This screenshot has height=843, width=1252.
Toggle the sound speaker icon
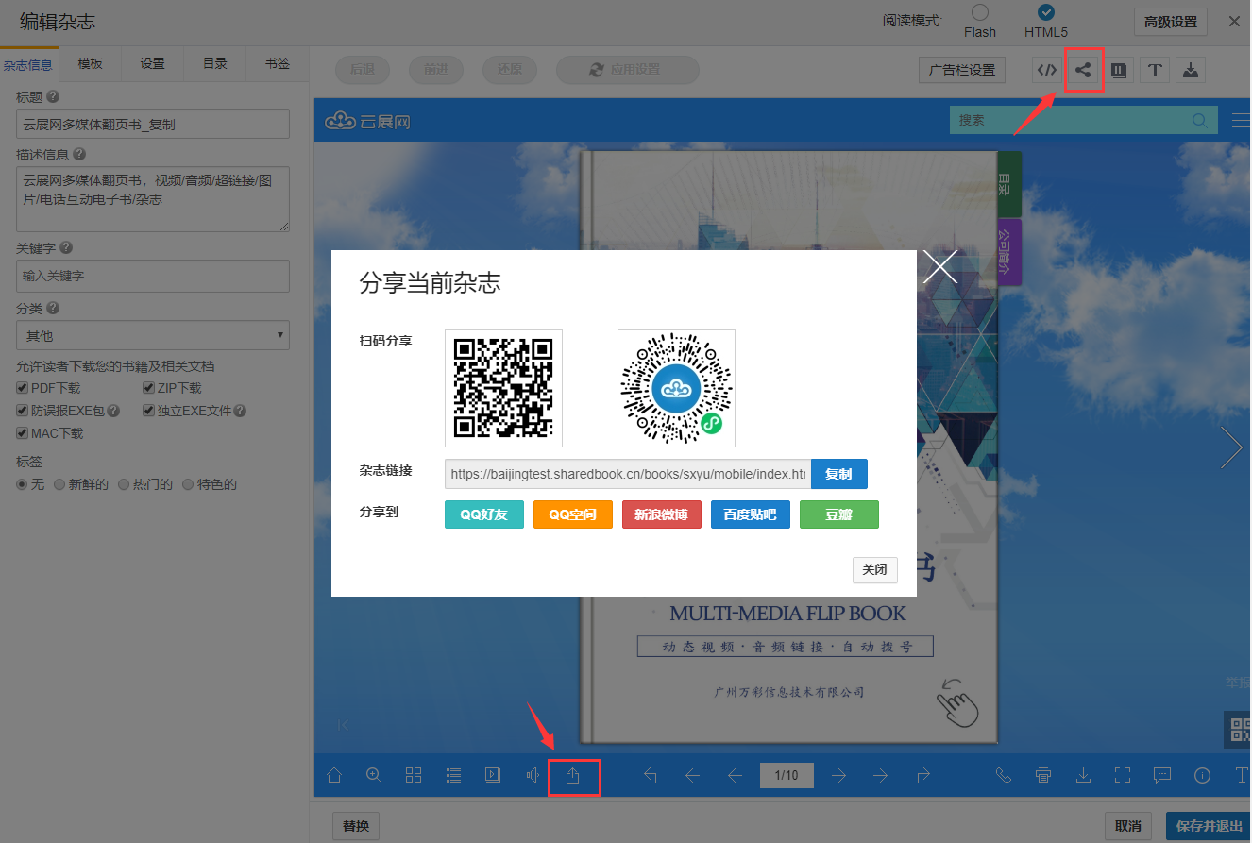pyautogui.click(x=533, y=775)
